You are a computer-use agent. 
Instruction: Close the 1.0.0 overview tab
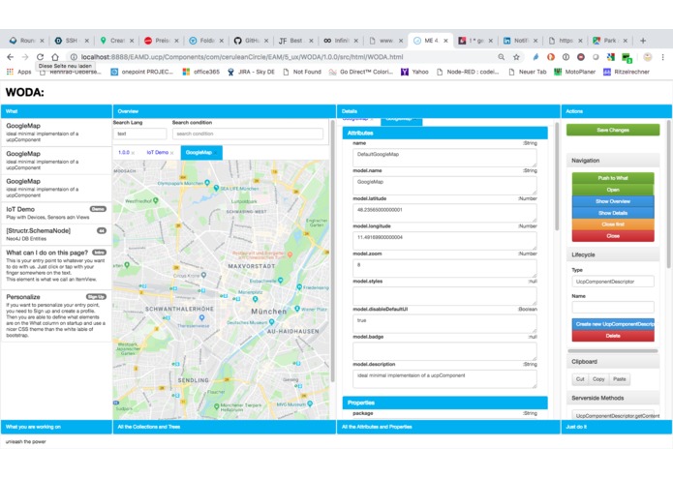133,153
